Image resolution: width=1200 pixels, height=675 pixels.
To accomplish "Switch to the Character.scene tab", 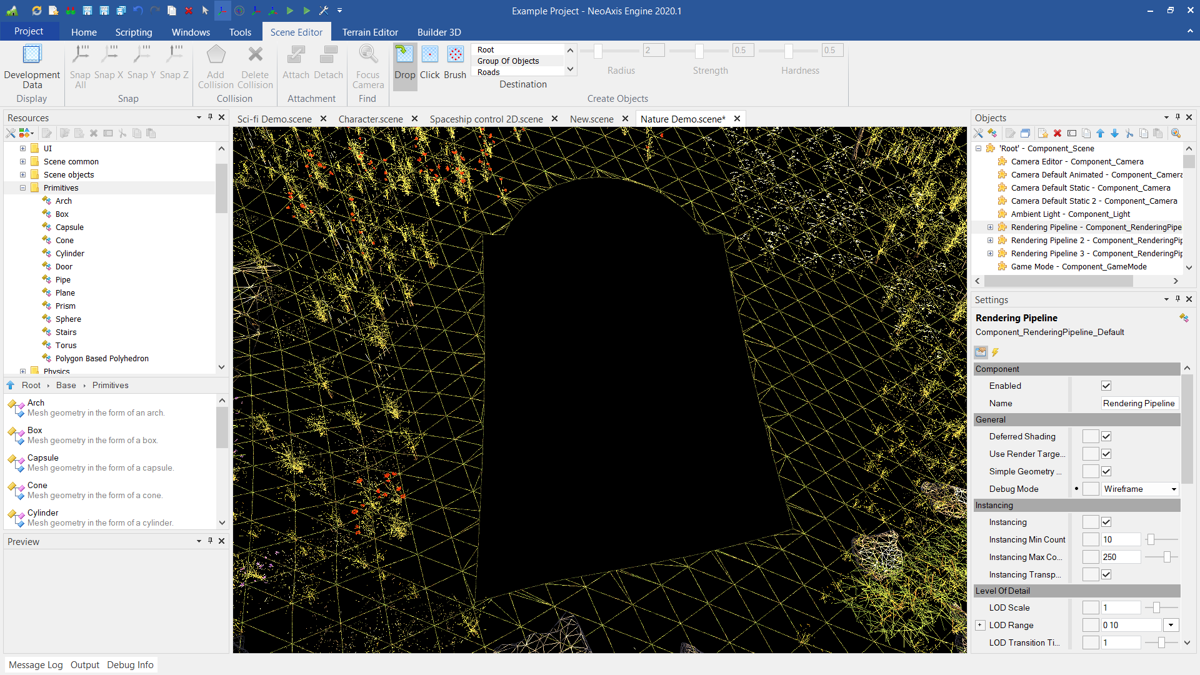I will [370, 119].
